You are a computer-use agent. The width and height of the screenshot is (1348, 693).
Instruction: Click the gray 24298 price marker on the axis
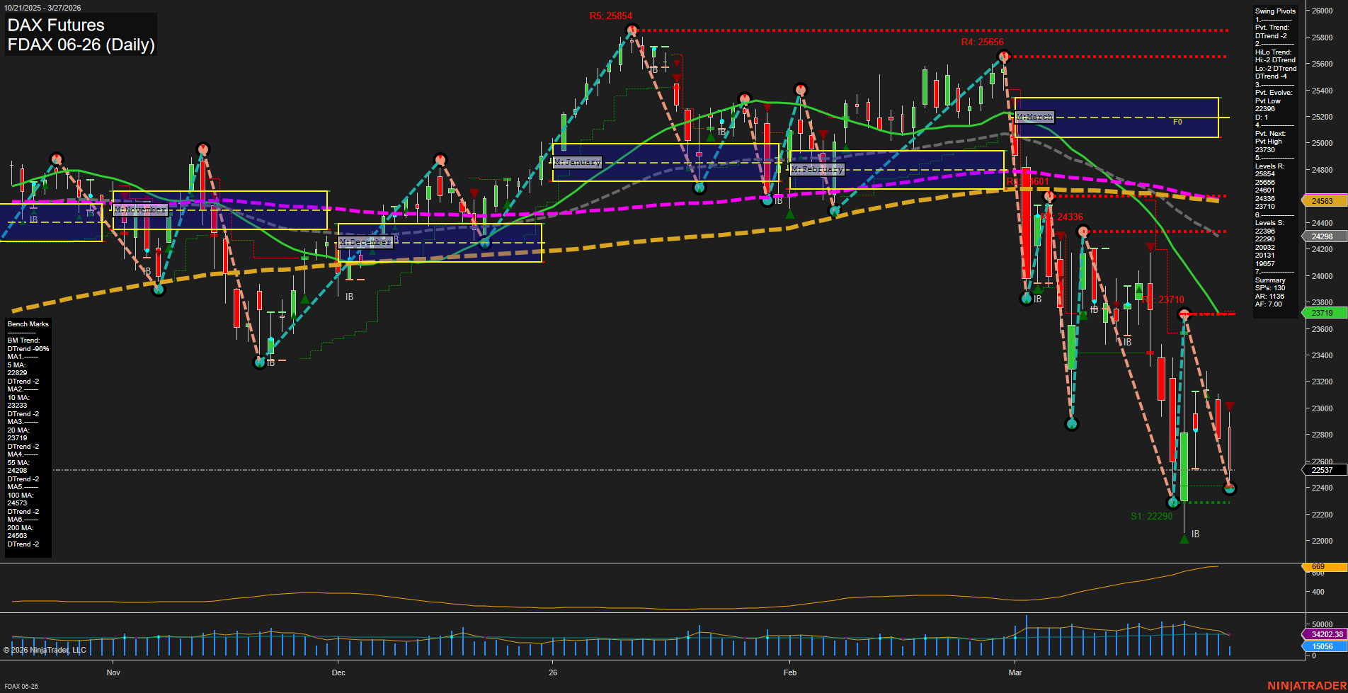point(1323,236)
